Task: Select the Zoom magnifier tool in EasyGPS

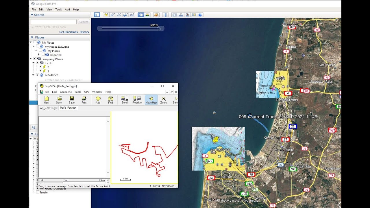Action: (164, 100)
